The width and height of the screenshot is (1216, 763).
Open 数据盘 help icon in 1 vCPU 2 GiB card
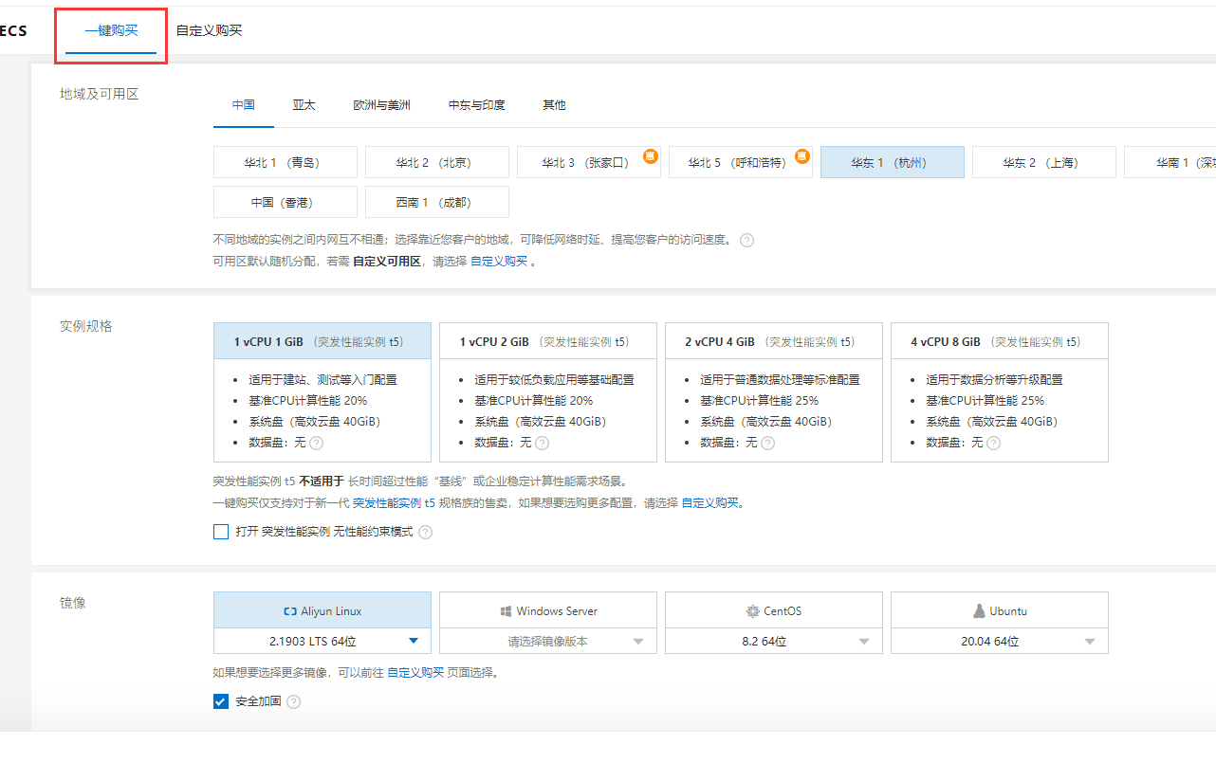(542, 443)
